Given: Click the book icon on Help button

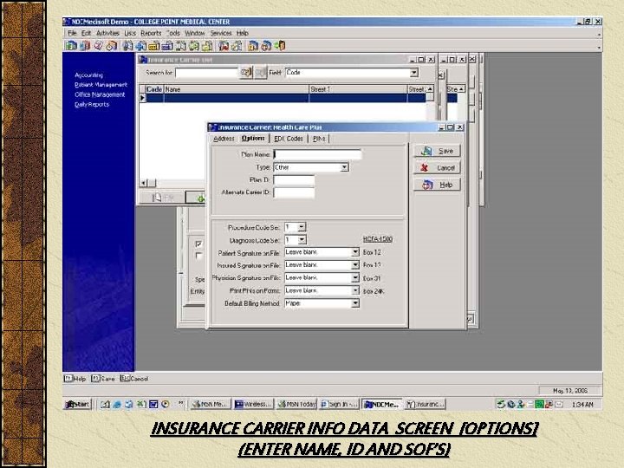Looking at the screenshot, I should click(427, 185).
